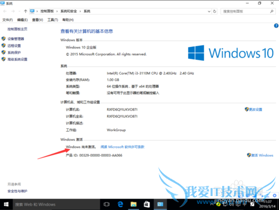Open System protection in sidebar

pos(14,52)
